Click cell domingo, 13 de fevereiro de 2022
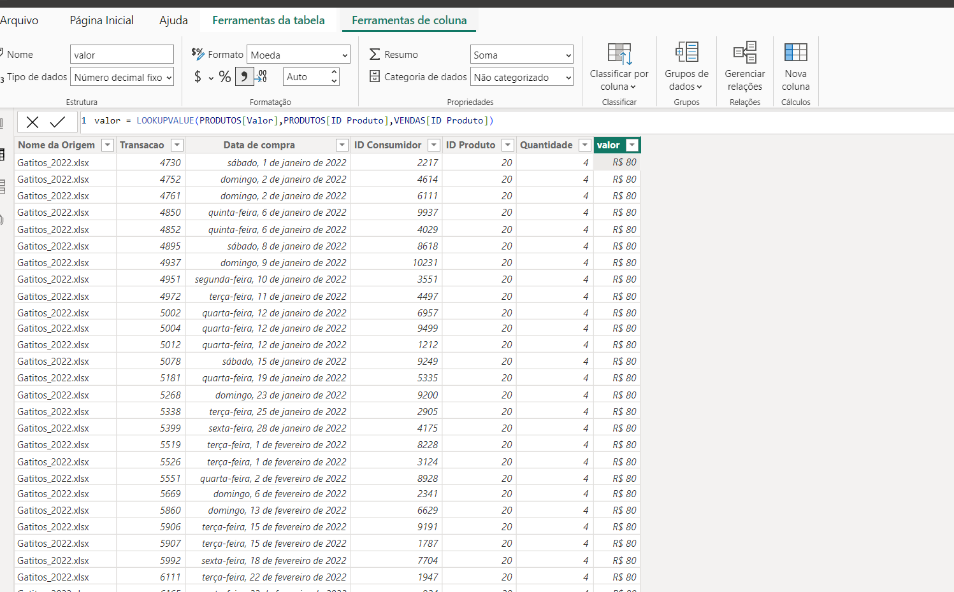Screen dimensions: 954x592 (x=268, y=510)
